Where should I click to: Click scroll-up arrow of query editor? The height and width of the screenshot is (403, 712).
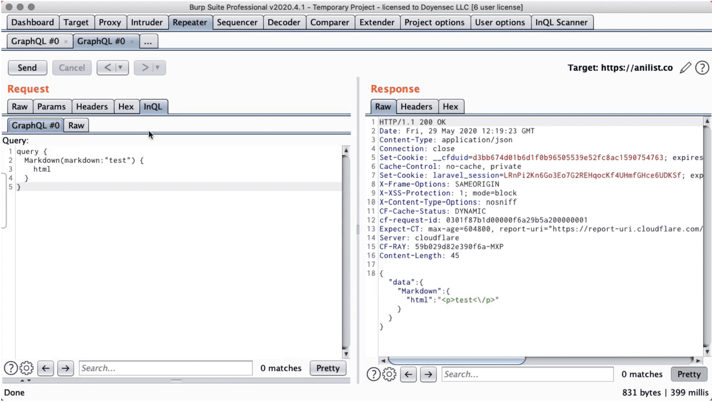click(x=346, y=150)
